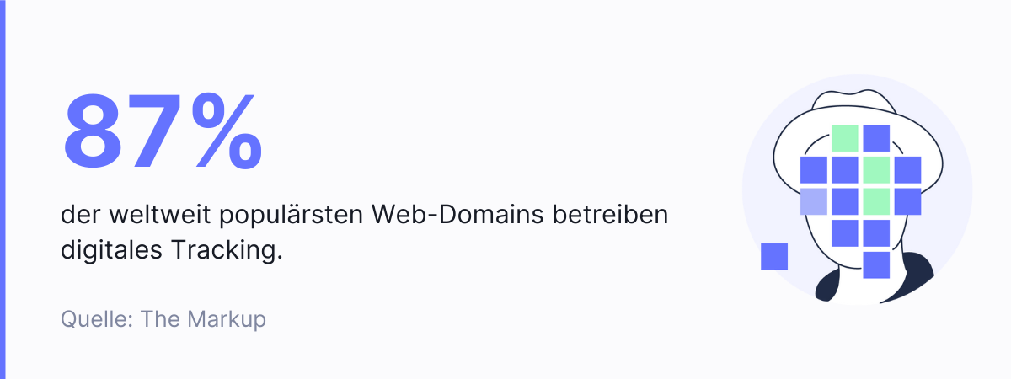
Task: Click the detached blue square beside the shoulder
Action: (x=773, y=256)
